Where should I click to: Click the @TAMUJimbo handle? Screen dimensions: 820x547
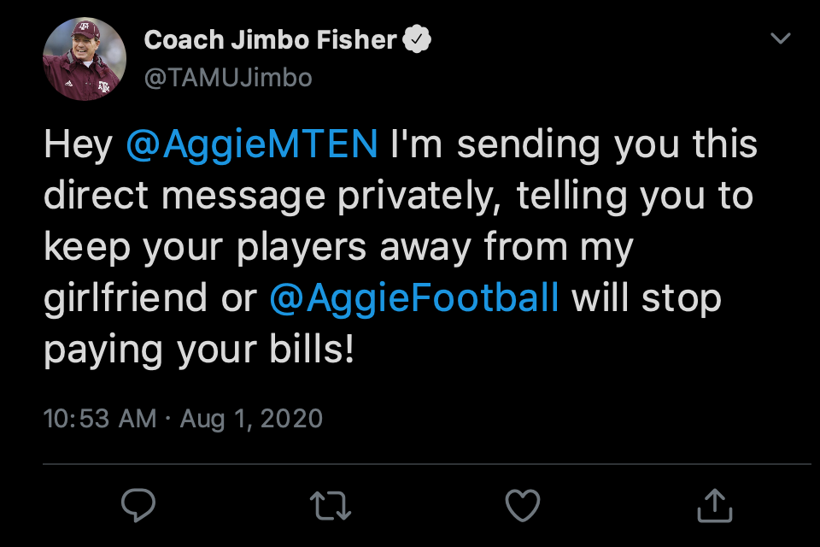(228, 78)
